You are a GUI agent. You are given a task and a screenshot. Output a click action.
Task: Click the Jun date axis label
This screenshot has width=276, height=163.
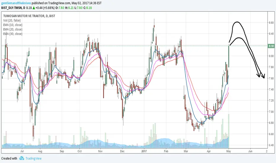[x=250, y=151]
